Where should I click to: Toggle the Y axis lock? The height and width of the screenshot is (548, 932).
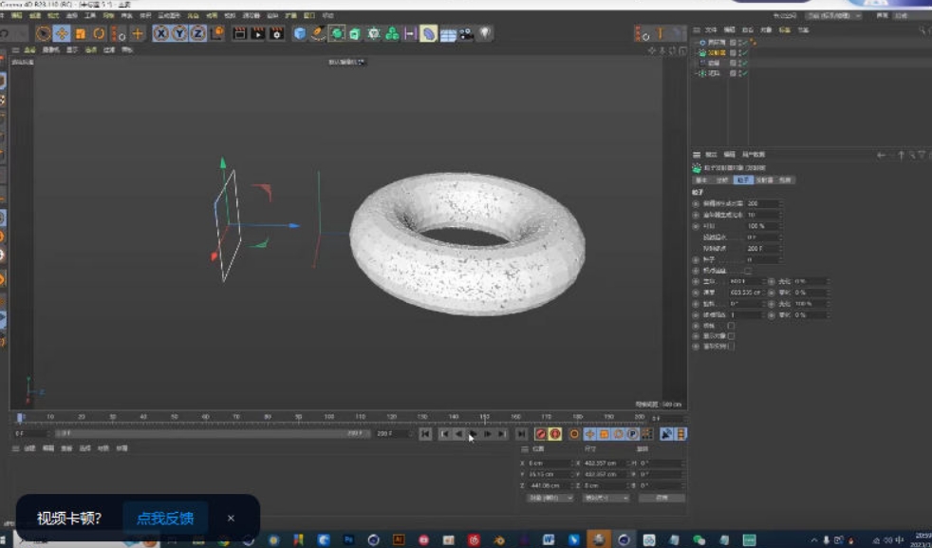coord(178,33)
